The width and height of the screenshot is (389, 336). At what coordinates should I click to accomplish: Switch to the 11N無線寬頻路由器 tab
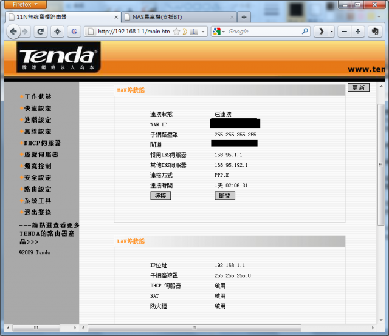pos(63,17)
